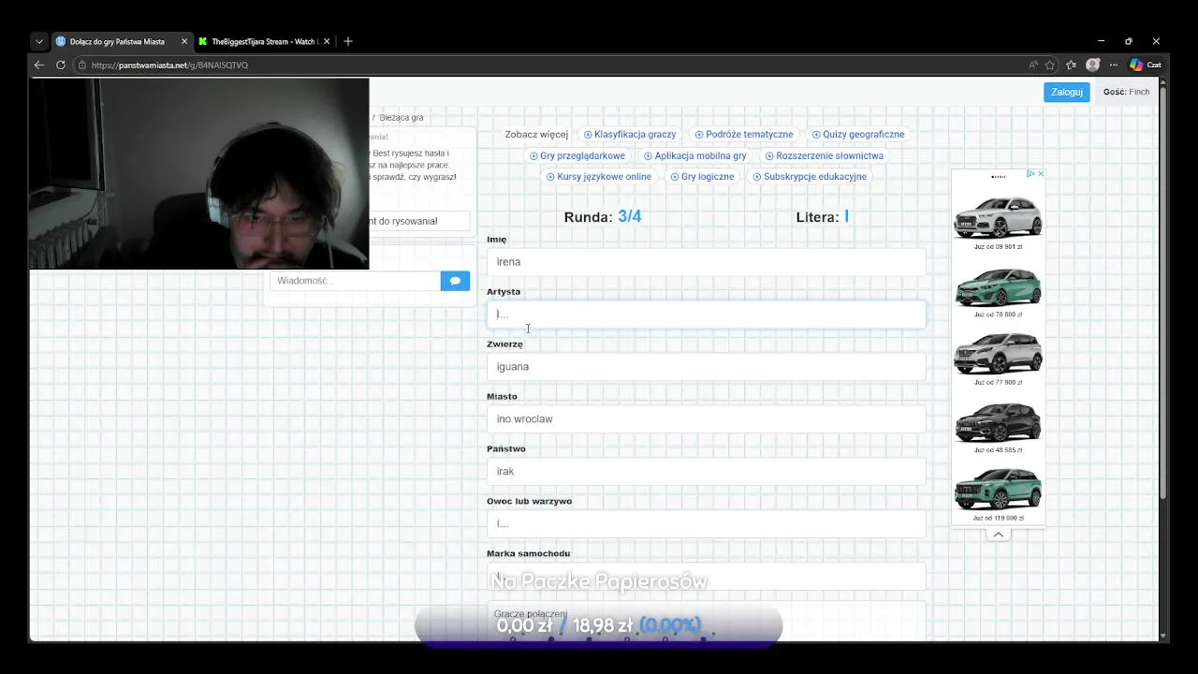
Task: Close the TheBiggestTijara Stream tab
Action: pyautogui.click(x=327, y=41)
